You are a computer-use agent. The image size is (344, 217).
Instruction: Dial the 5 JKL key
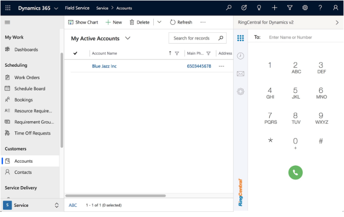pos(295,93)
